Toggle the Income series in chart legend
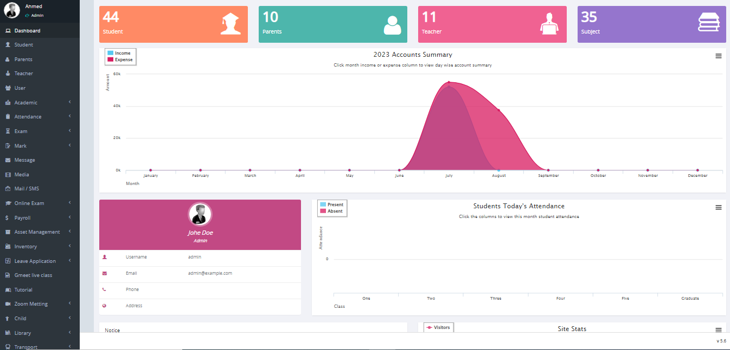 [122, 53]
